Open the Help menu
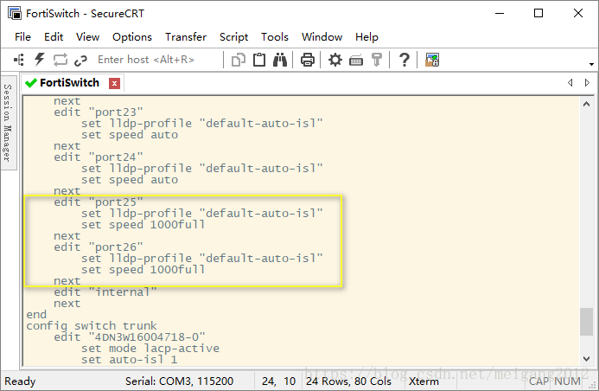Screen dimensions: 599x391 coord(366,37)
